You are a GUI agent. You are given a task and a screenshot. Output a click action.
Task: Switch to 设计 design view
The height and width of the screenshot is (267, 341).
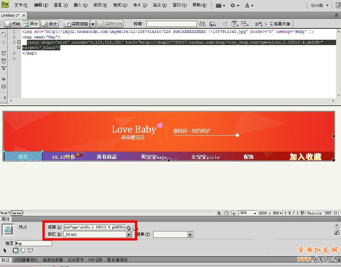tap(50, 24)
